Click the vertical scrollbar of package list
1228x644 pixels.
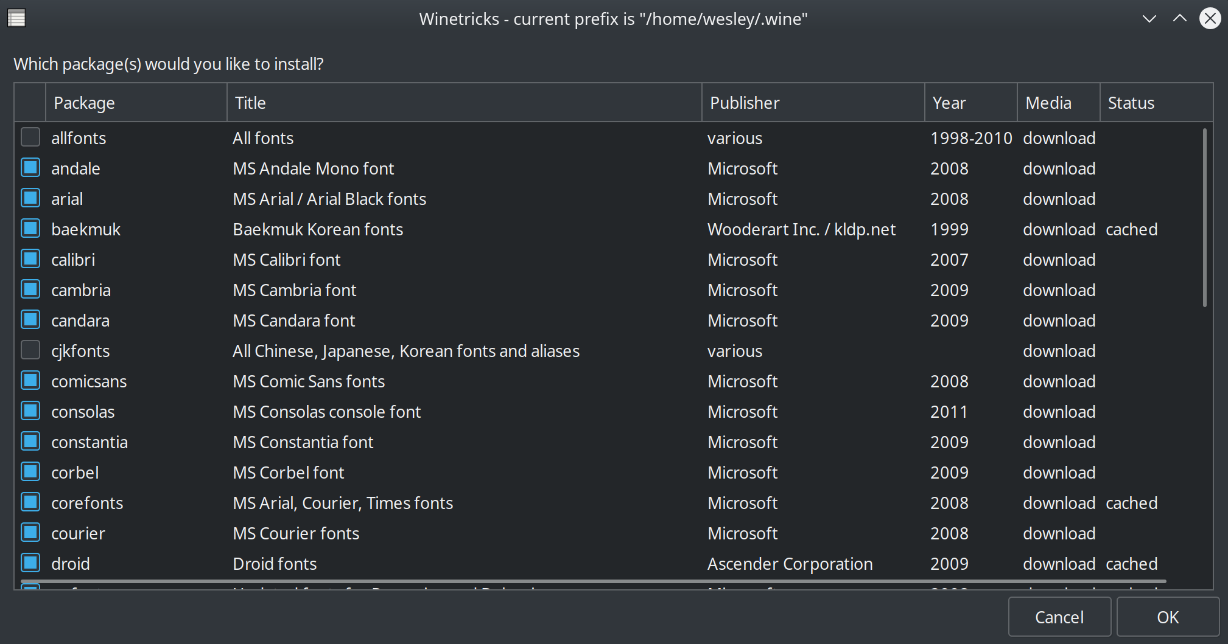click(x=1204, y=218)
